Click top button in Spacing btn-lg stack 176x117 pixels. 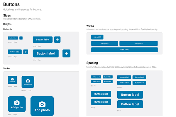click(x=101, y=94)
